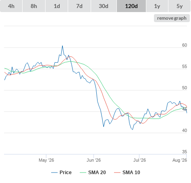Switch chart to 1y range
This screenshot has height=183, width=191.
click(157, 6)
